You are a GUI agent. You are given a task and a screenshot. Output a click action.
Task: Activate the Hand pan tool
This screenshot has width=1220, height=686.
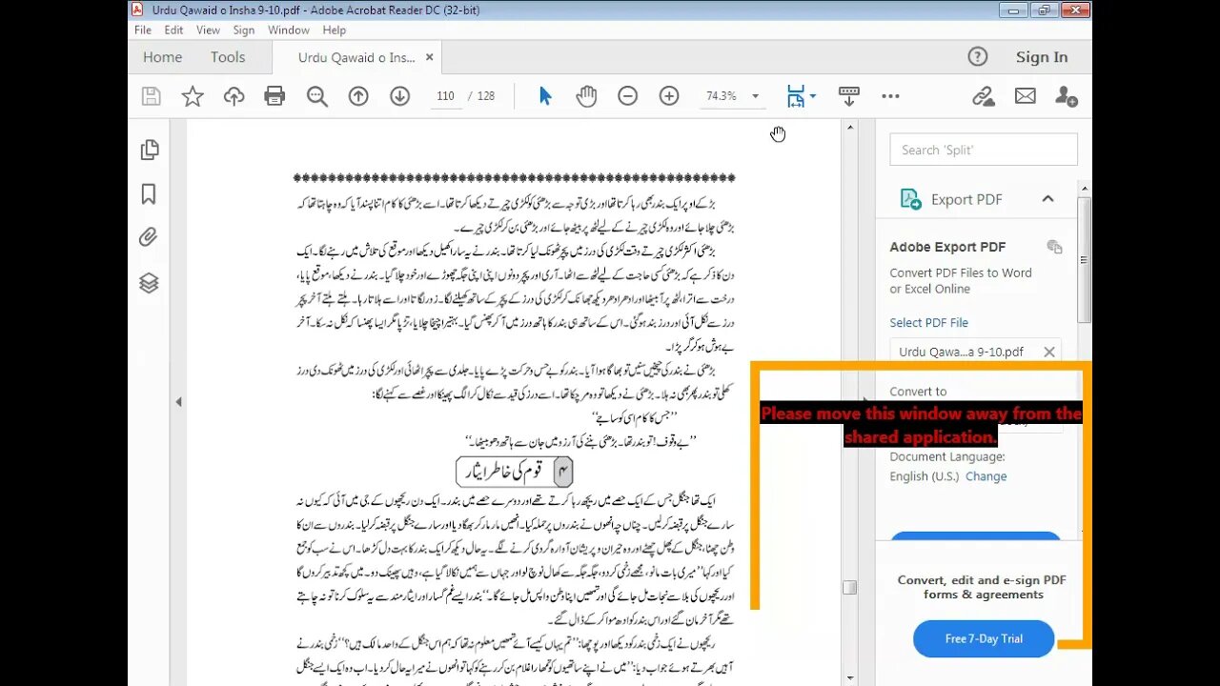(x=586, y=96)
